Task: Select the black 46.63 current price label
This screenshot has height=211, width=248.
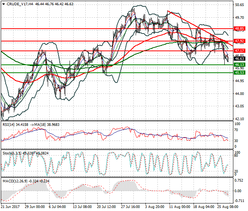Action: click(x=239, y=59)
